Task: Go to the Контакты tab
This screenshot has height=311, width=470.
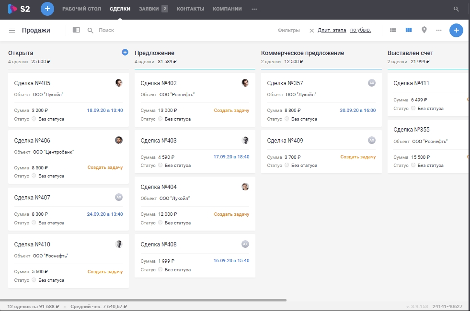Action: [x=190, y=9]
